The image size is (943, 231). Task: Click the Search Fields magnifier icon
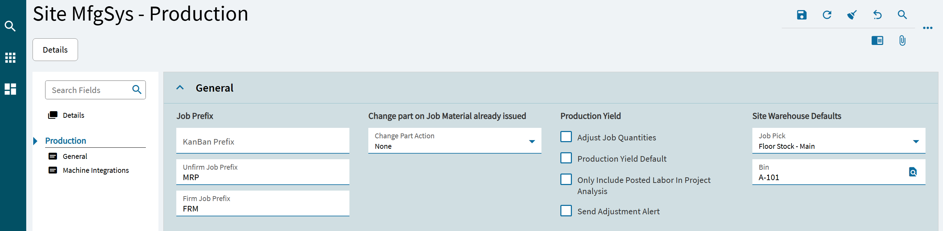click(x=137, y=90)
